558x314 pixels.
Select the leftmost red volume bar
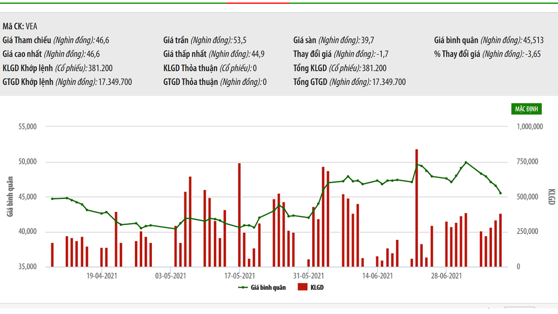[x=52, y=255]
